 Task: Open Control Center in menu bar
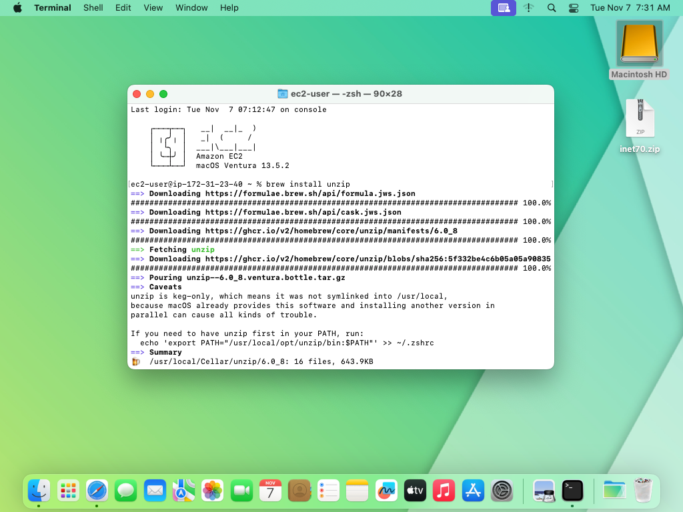574,8
